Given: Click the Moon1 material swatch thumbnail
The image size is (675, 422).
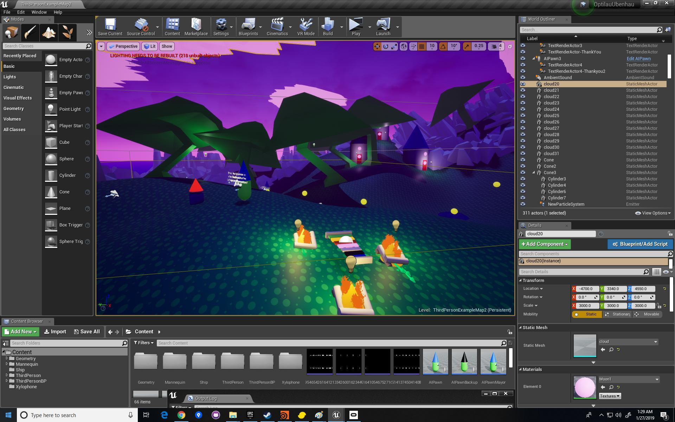Looking at the screenshot, I should (x=585, y=388).
